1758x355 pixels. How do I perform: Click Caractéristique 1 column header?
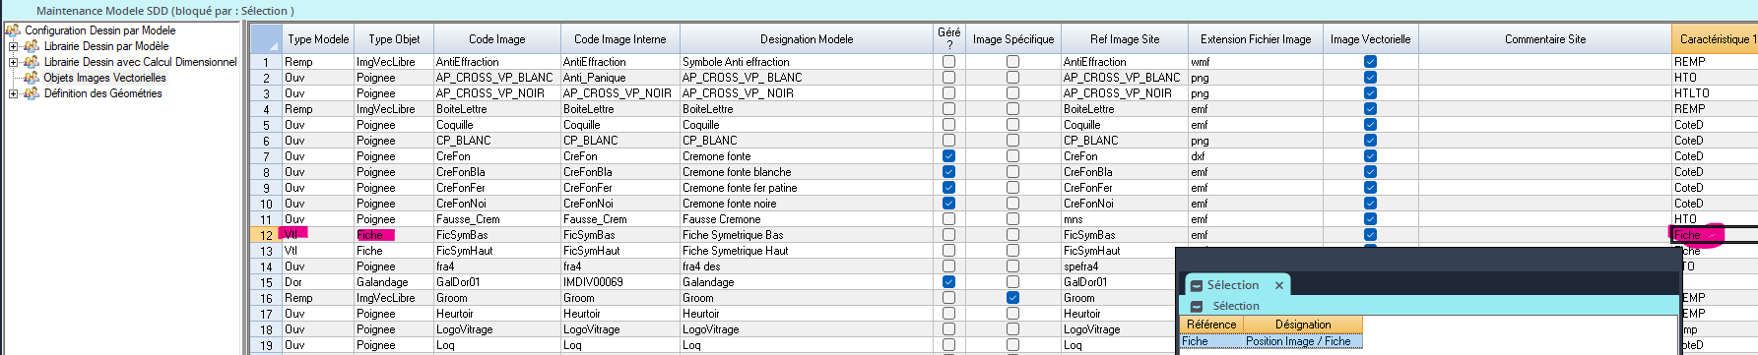click(x=1715, y=39)
